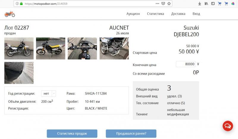Click the color value BLACK / WHITE
Image resolution: width=238 pixels, height=139 pixels.
pos(96,108)
